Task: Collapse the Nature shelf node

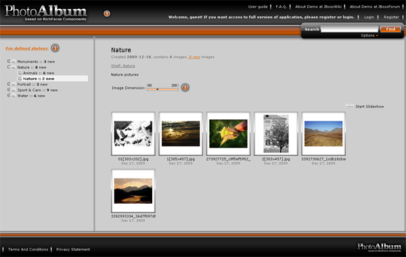Action: tap(9, 67)
